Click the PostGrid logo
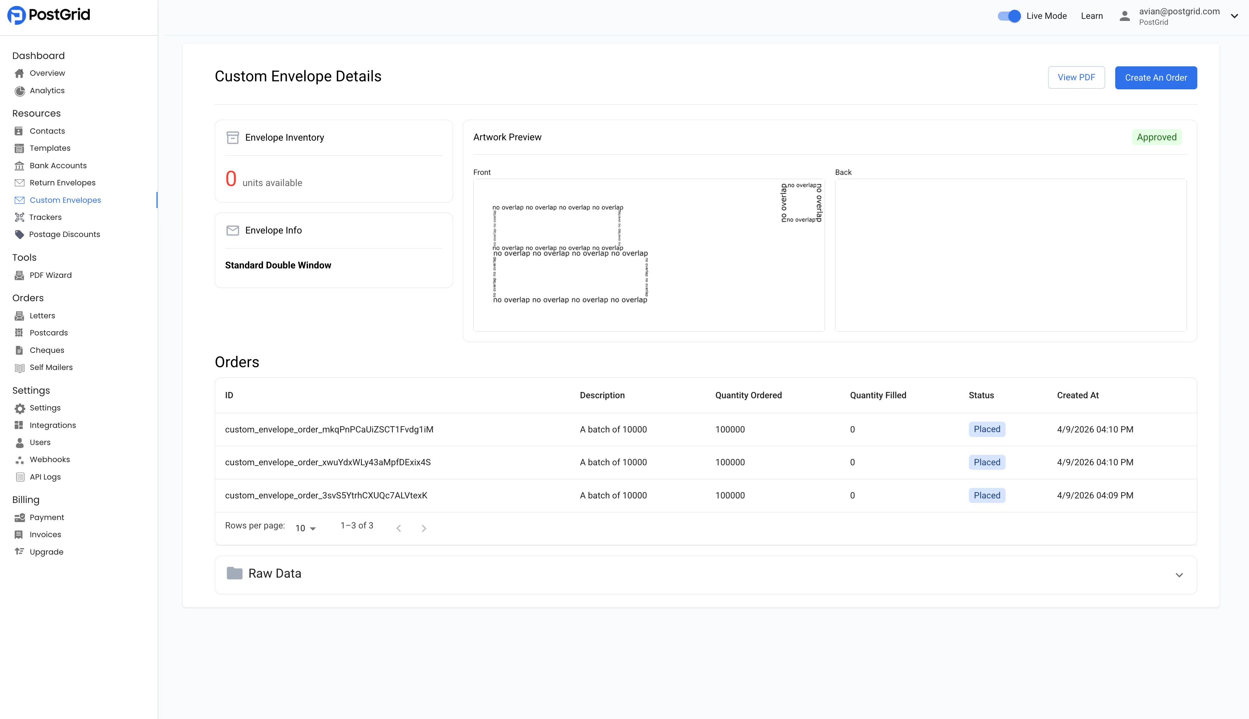1249x719 pixels. pyautogui.click(x=49, y=15)
